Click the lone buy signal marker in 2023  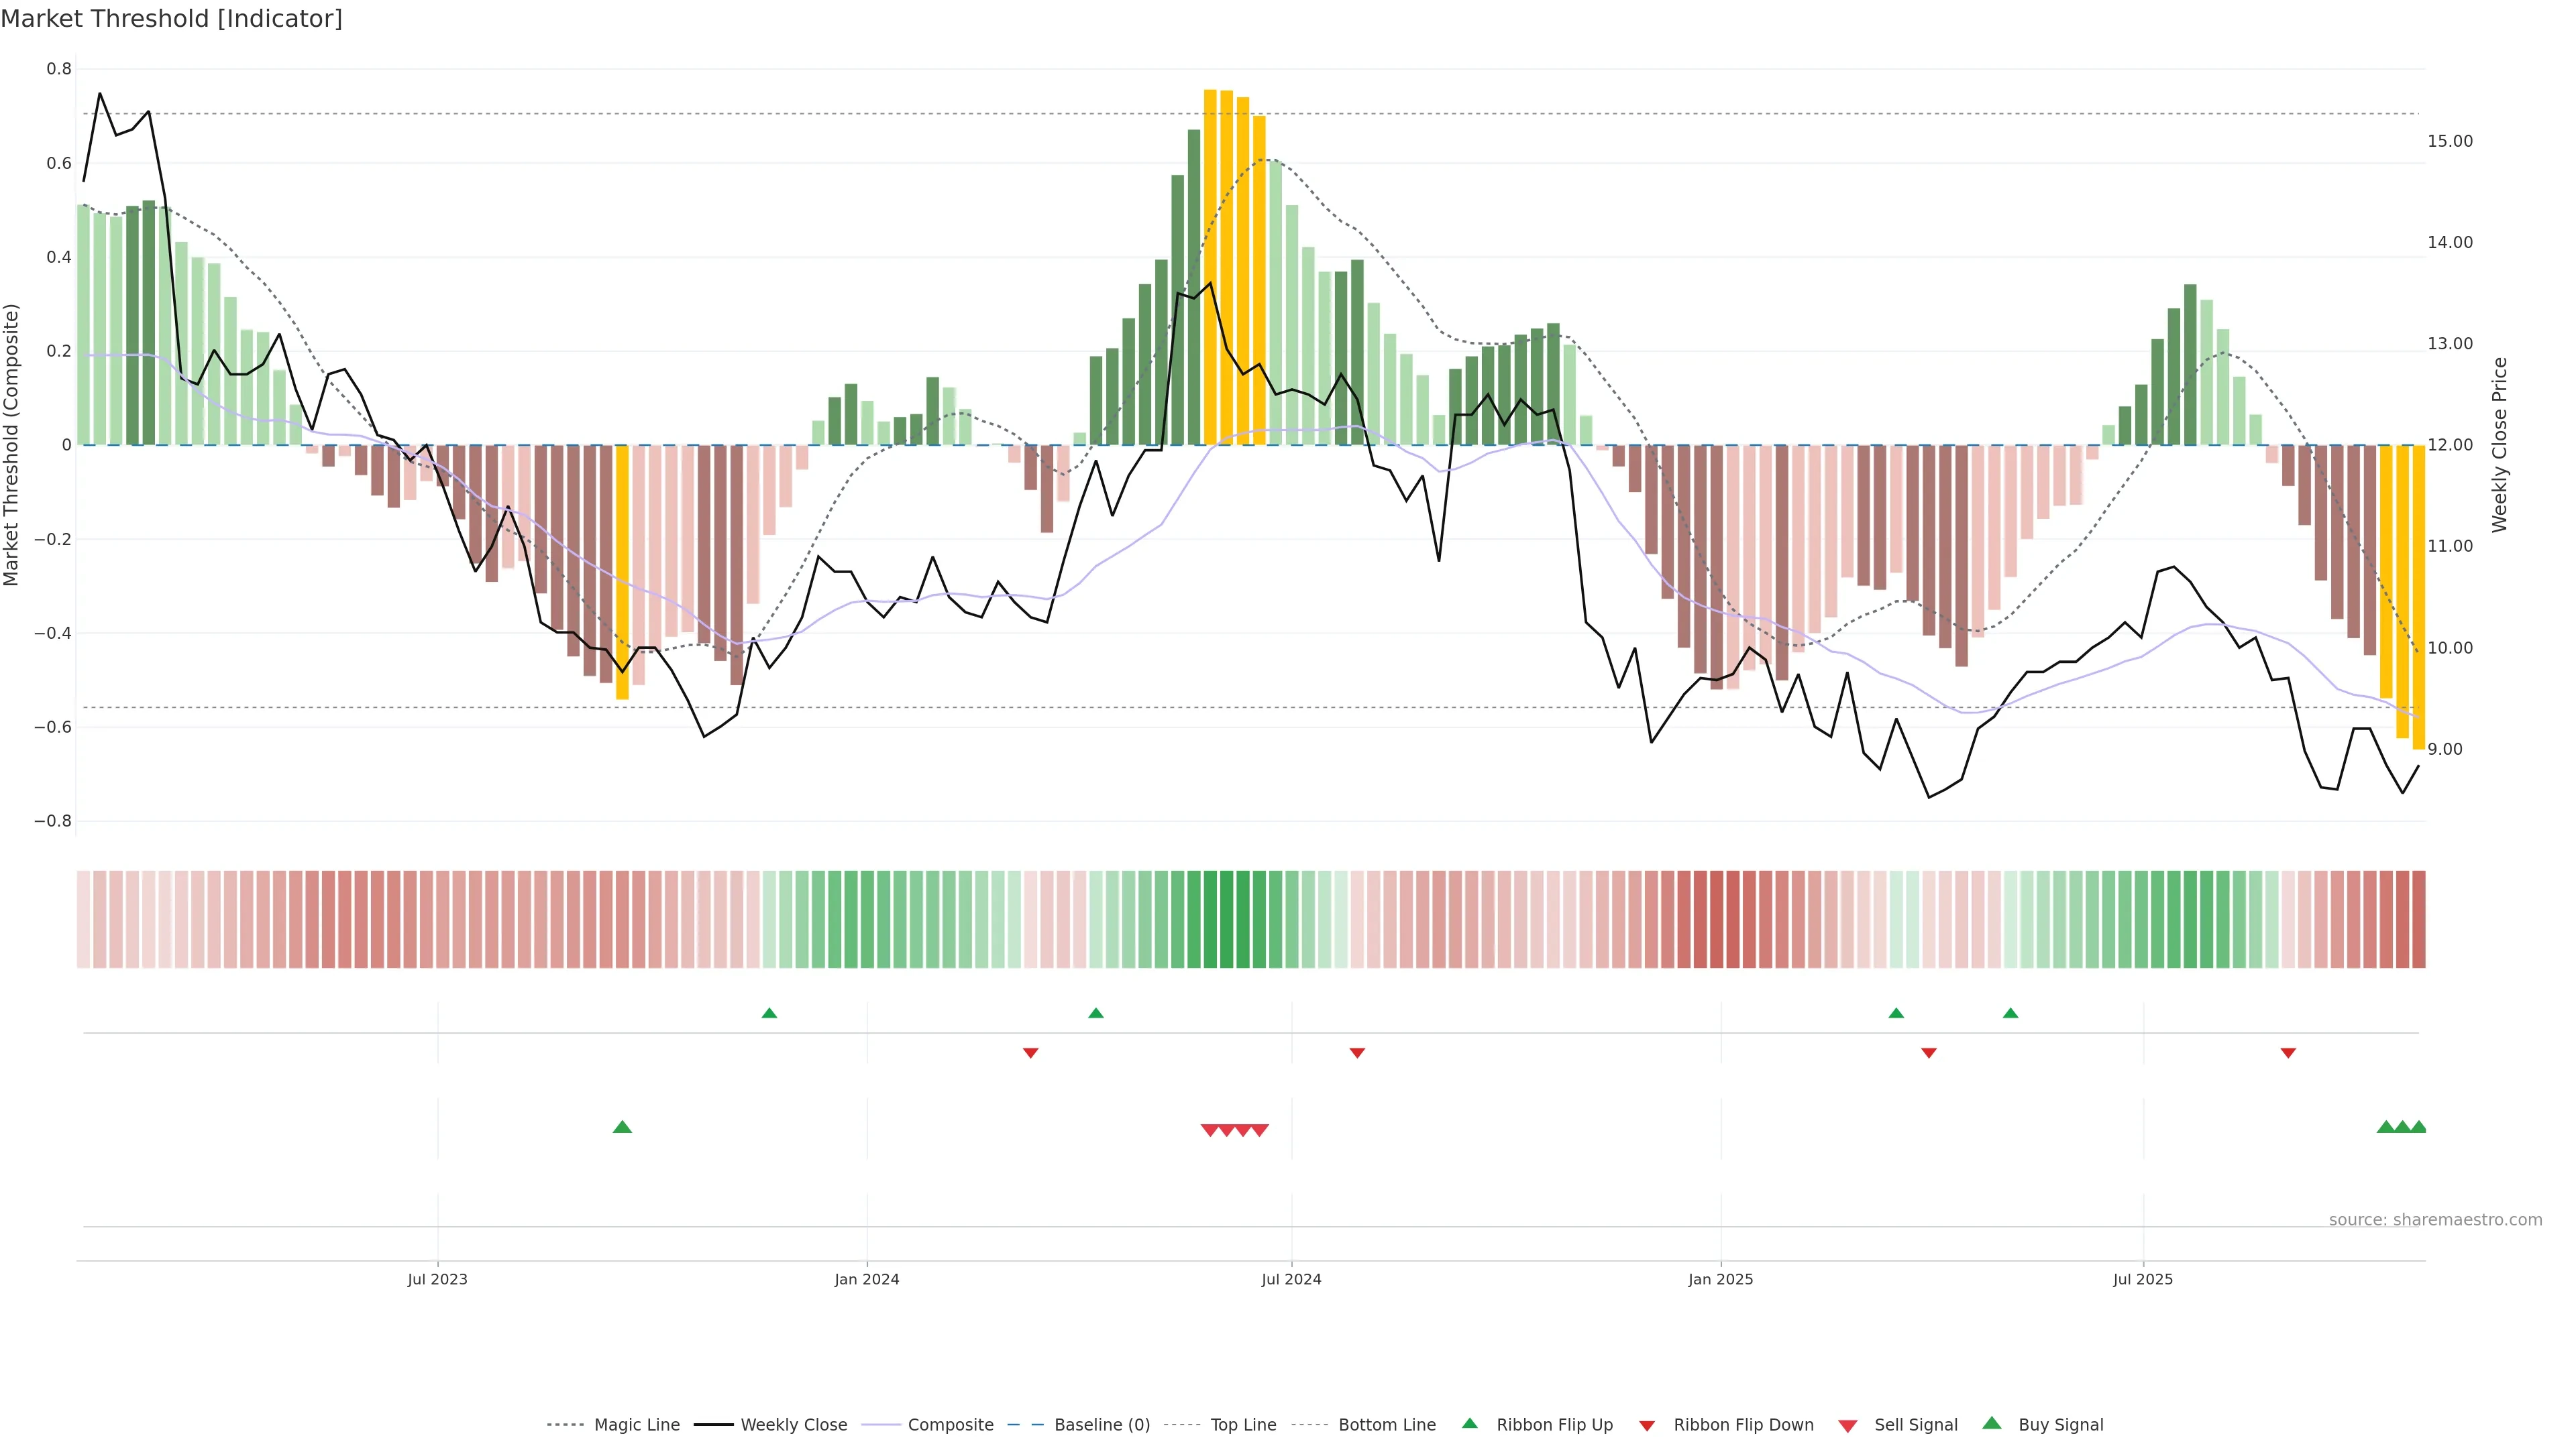tap(622, 1127)
